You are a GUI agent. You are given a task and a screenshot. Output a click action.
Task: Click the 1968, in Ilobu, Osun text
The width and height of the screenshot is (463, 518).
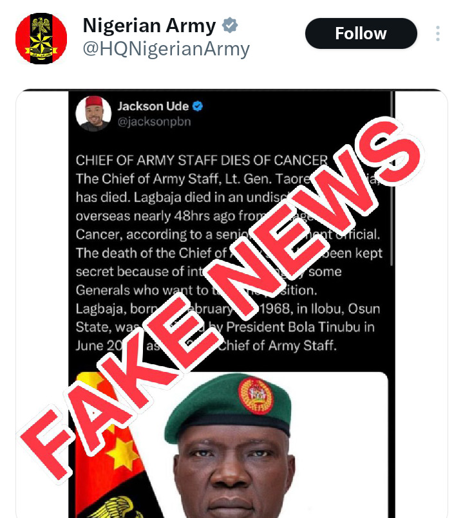tap(320, 309)
